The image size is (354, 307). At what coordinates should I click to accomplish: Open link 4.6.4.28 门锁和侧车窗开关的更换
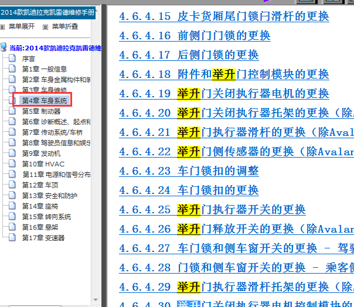tap(236, 268)
